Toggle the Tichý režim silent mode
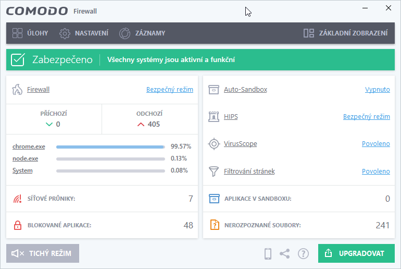Screen dimensions: 401x269 (42, 253)
